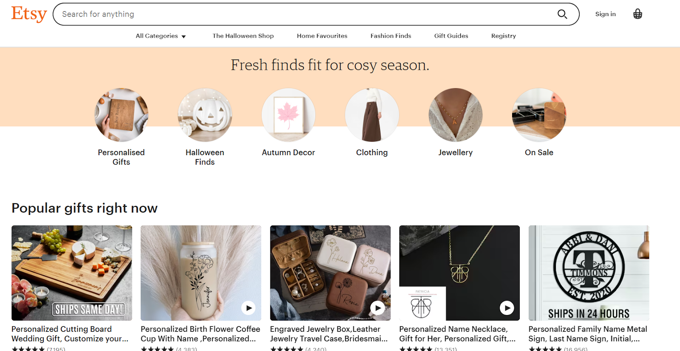Open the shopping basket icon
680x351 pixels.
pos(637,14)
